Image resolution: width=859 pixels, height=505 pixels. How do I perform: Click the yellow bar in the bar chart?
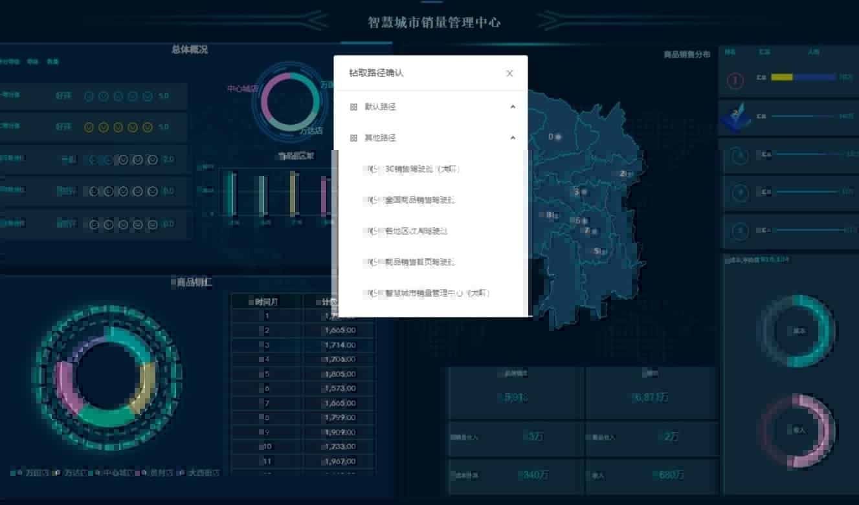point(293,193)
